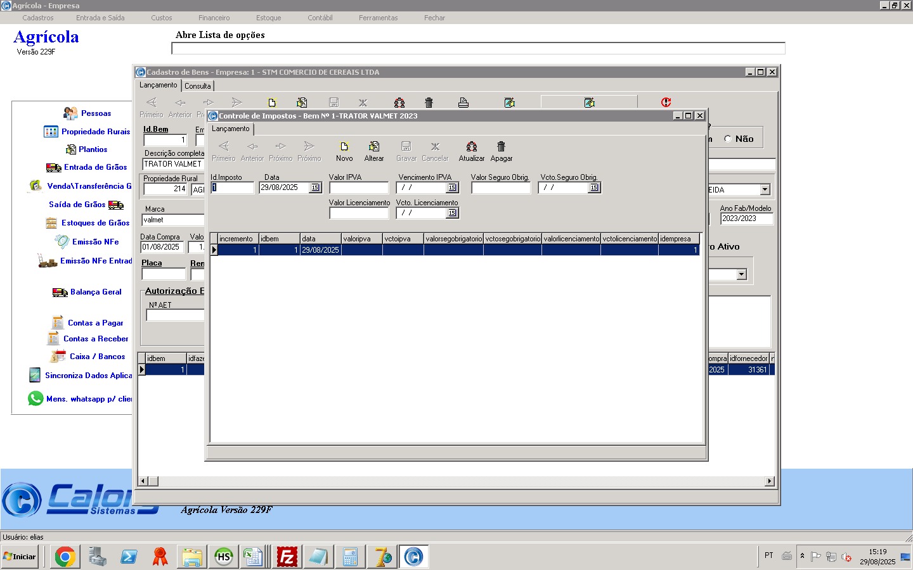Screen dimensions: 913x570
Task: Open the Vcto. Licenciamento date picker
Action: (x=452, y=213)
